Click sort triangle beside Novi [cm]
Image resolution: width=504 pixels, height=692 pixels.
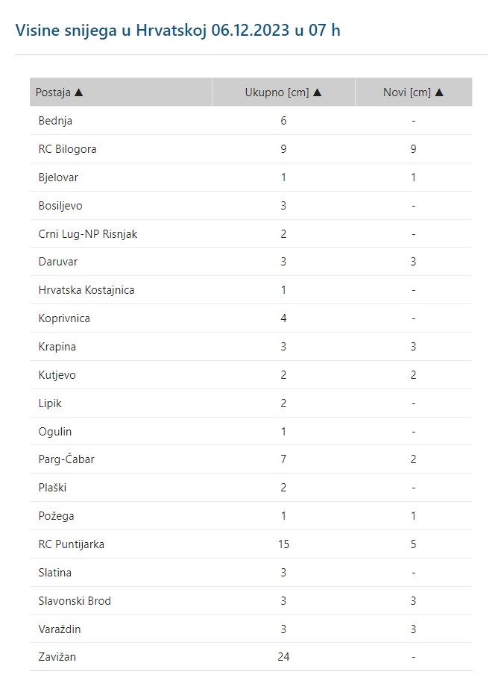[x=439, y=92]
